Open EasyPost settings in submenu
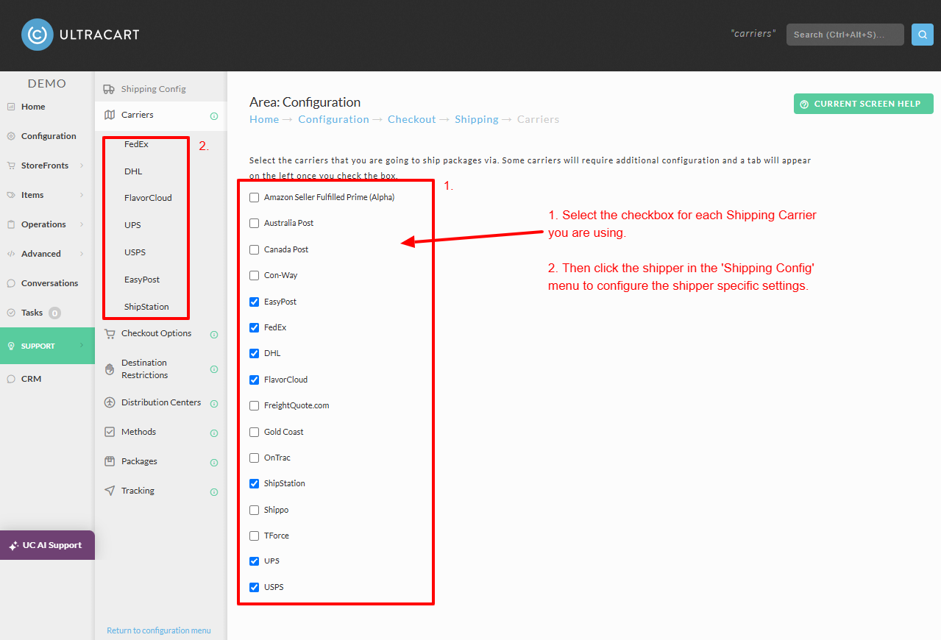Viewport: 941px width, 640px height. 142,280
